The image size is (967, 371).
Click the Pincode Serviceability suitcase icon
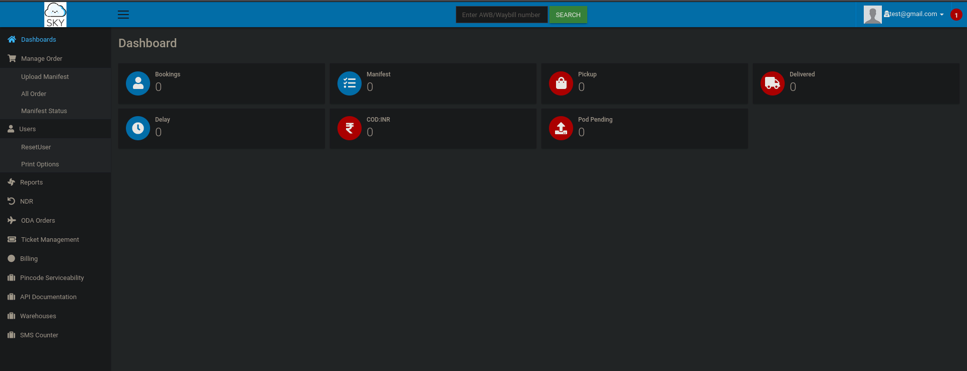coord(11,277)
